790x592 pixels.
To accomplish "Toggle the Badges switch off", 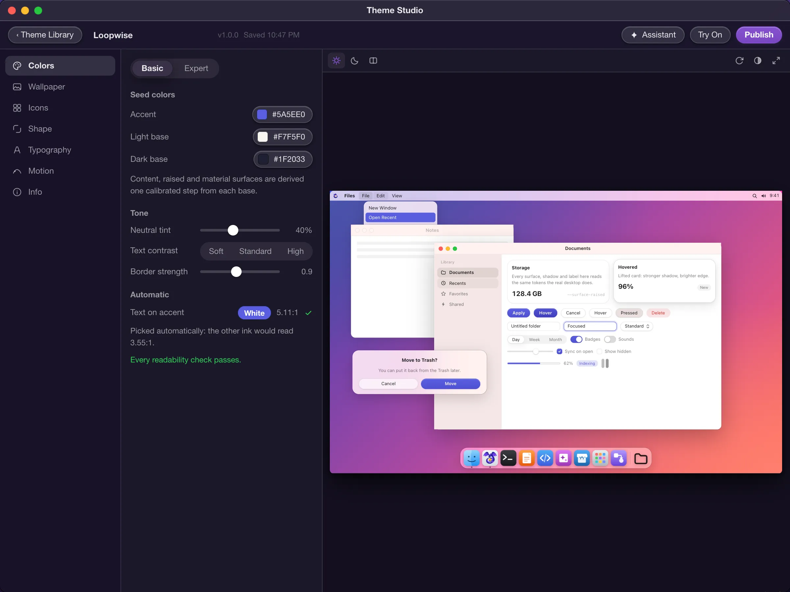I will (576, 339).
